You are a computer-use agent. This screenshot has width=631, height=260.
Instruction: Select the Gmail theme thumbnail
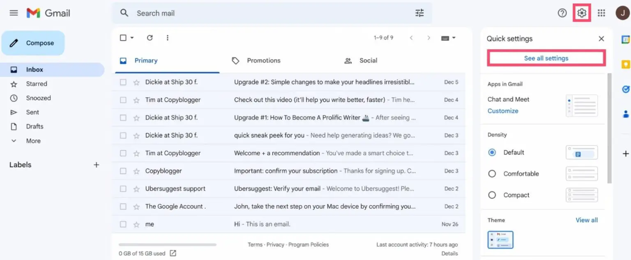[x=500, y=239]
